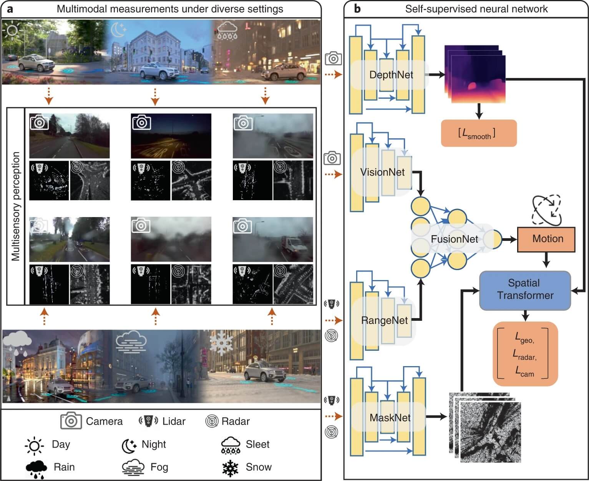
Task: Click the Sleet cloud icon in the legend
Action: click(x=231, y=445)
